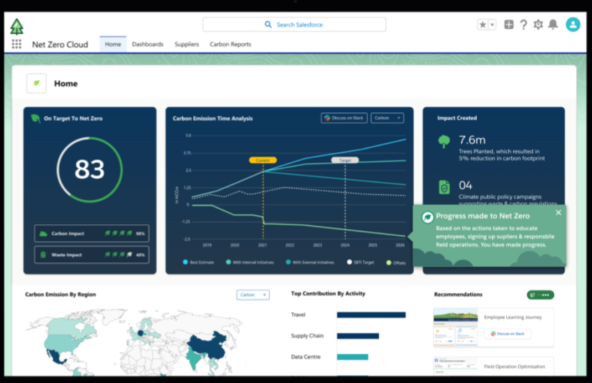Open the Setup gear icon

[538, 24]
